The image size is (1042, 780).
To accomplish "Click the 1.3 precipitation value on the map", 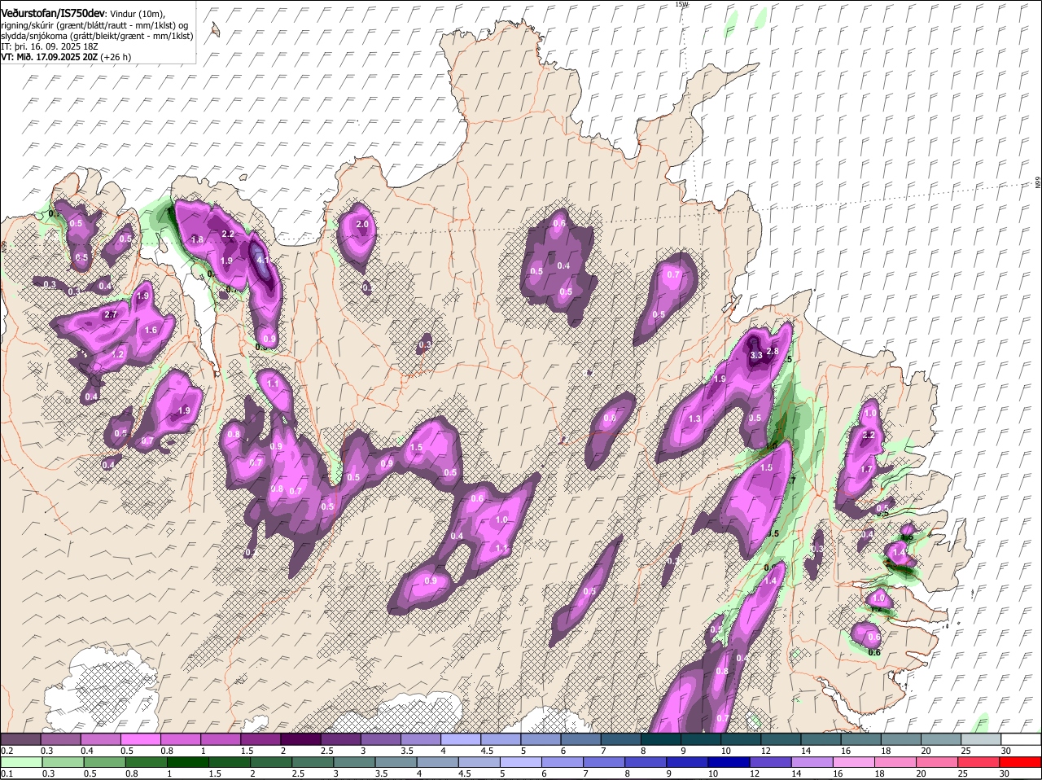I will (694, 418).
